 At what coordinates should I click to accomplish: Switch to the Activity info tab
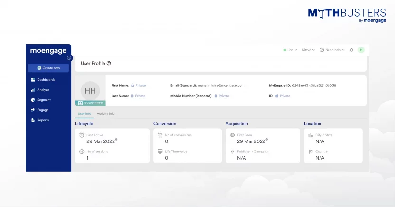pyautogui.click(x=105, y=114)
